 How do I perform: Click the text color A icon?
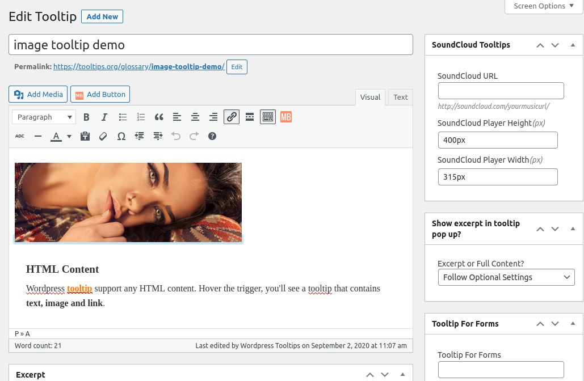click(56, 136)
